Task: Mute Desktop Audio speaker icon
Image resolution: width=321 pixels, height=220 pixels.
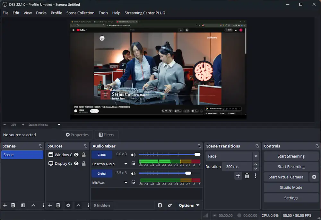Action: 133,155
